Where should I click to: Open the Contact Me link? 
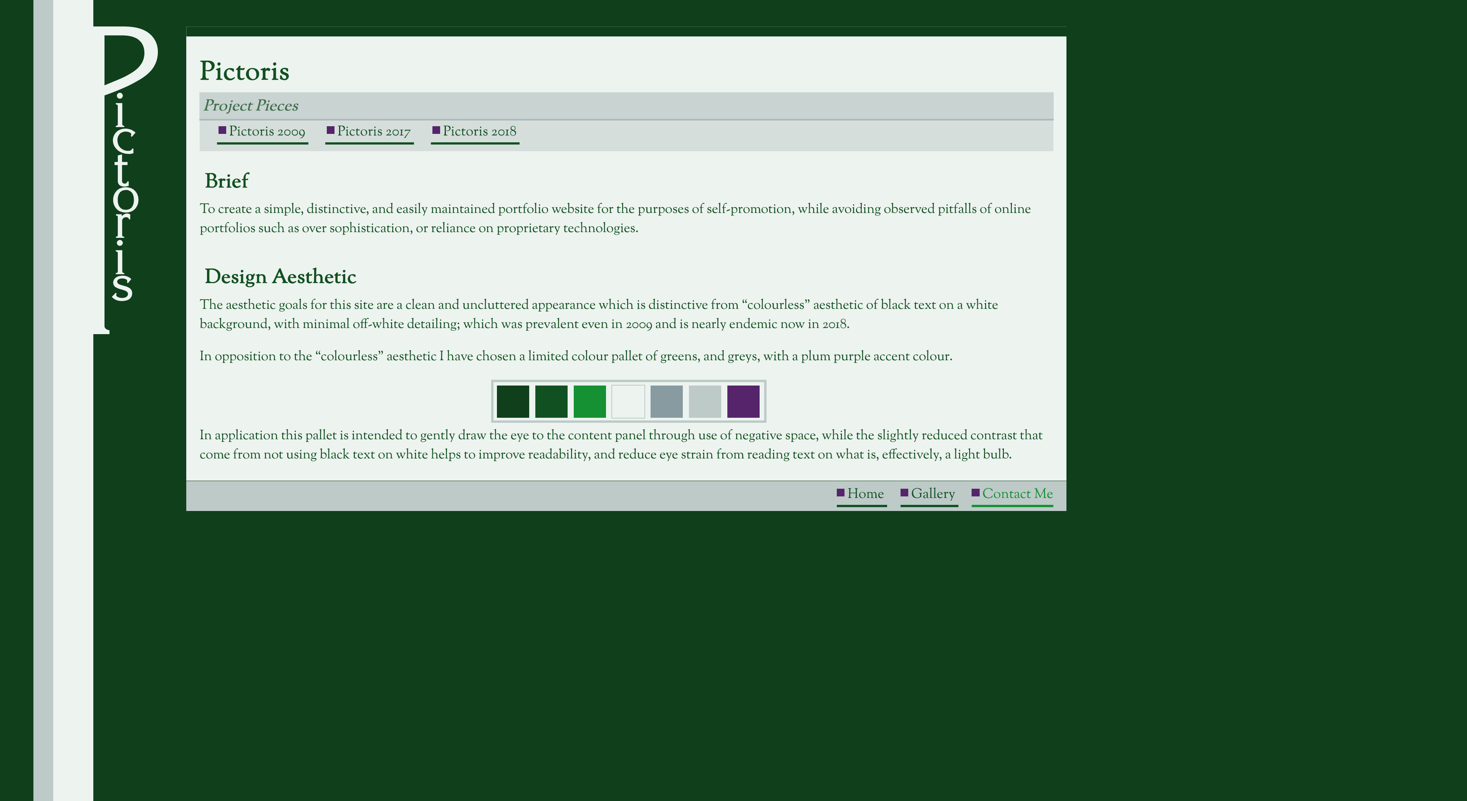tap(1017, 494)
